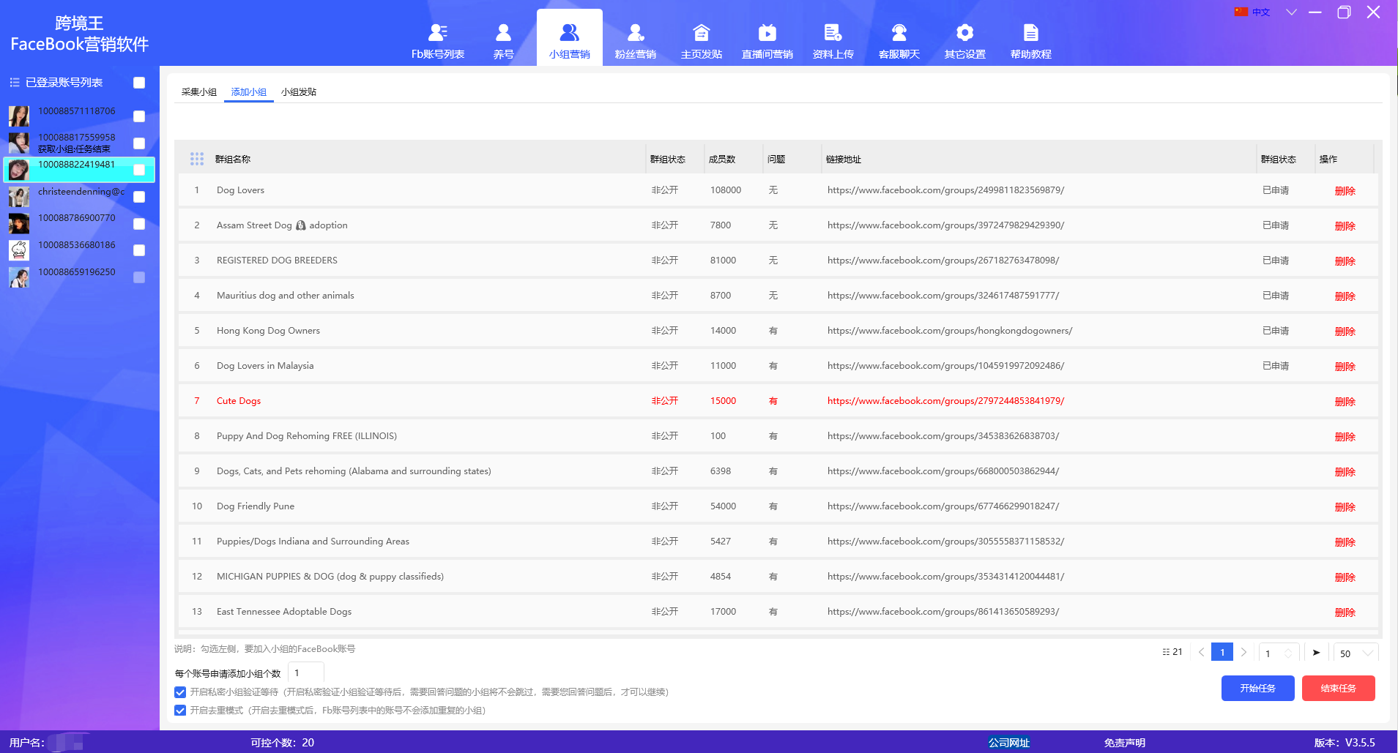Switch to the 采集小组 tab
The image size is (1398, 753).
[199, 92]
